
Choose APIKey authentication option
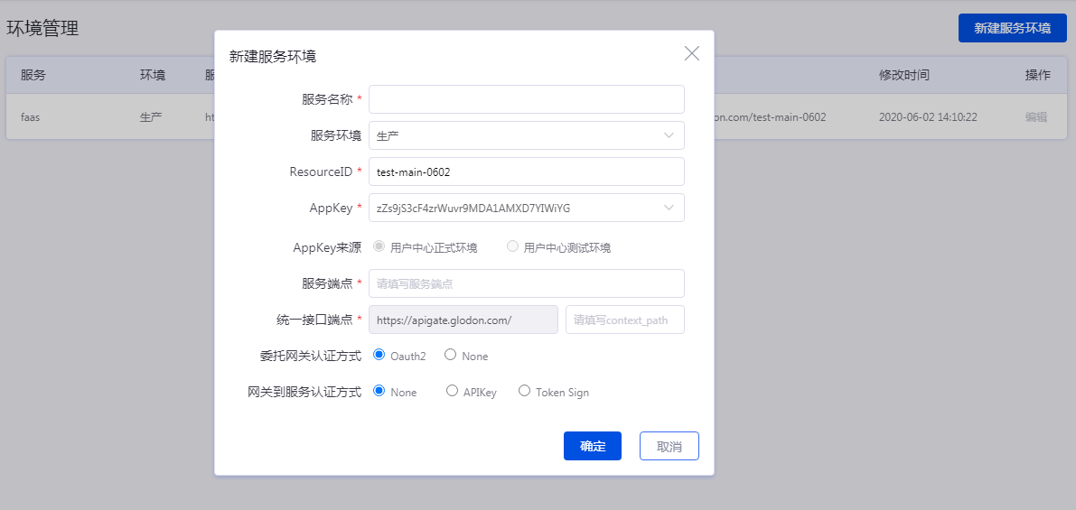pyautogui.click(x=453, y=391)
